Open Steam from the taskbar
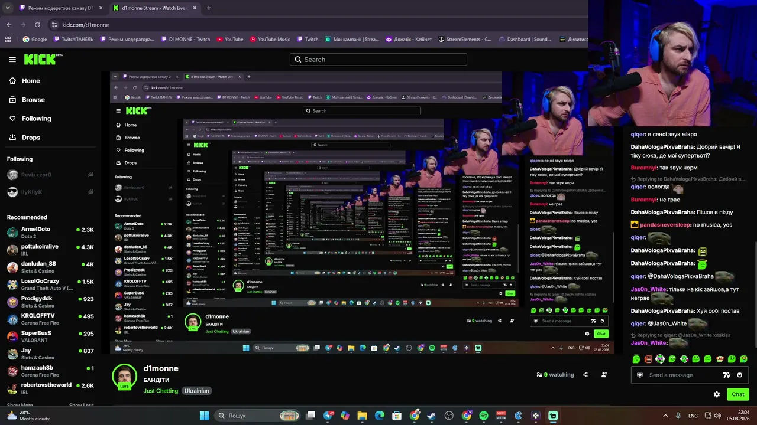 pos(431,416)
